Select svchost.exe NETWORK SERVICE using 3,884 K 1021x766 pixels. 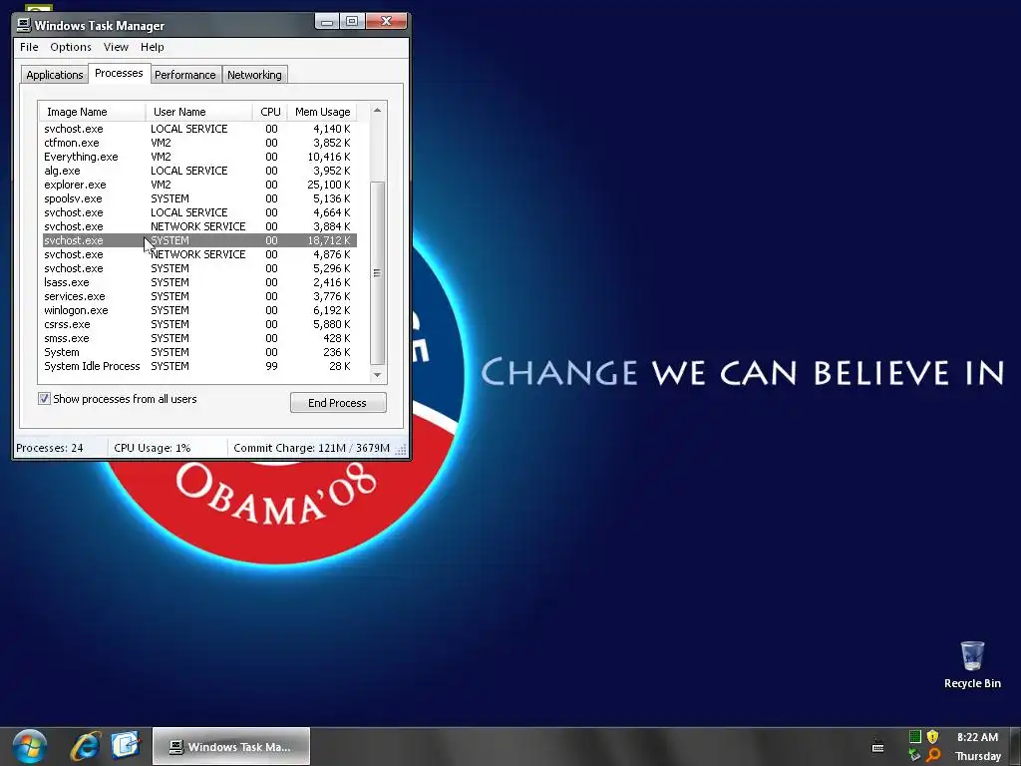(x=199, y=226)
